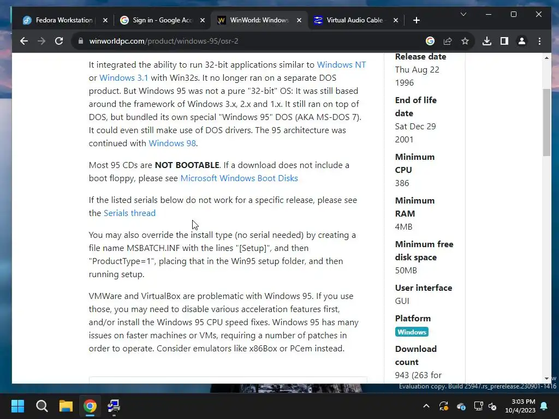Open File Explorer from taskbar
This screenshot has height=419, width=559.
click(x=66, y=406)
